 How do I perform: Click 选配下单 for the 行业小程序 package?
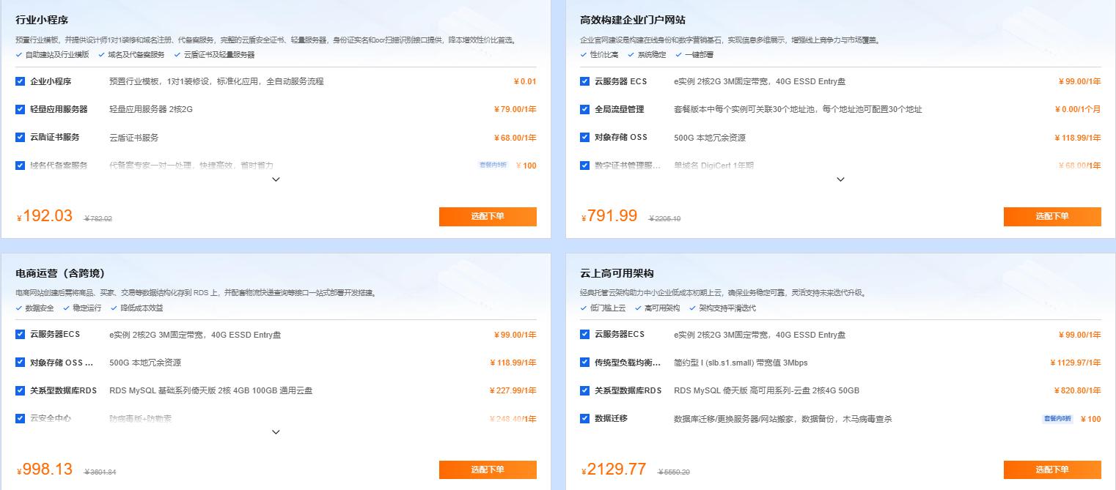pyautogui.click(x=488, y=217)
